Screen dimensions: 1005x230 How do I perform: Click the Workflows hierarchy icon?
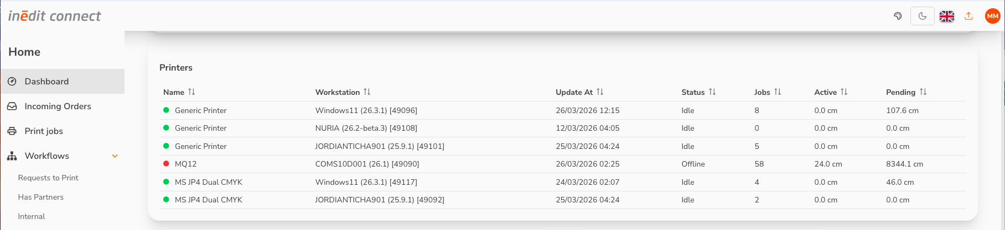12,156
